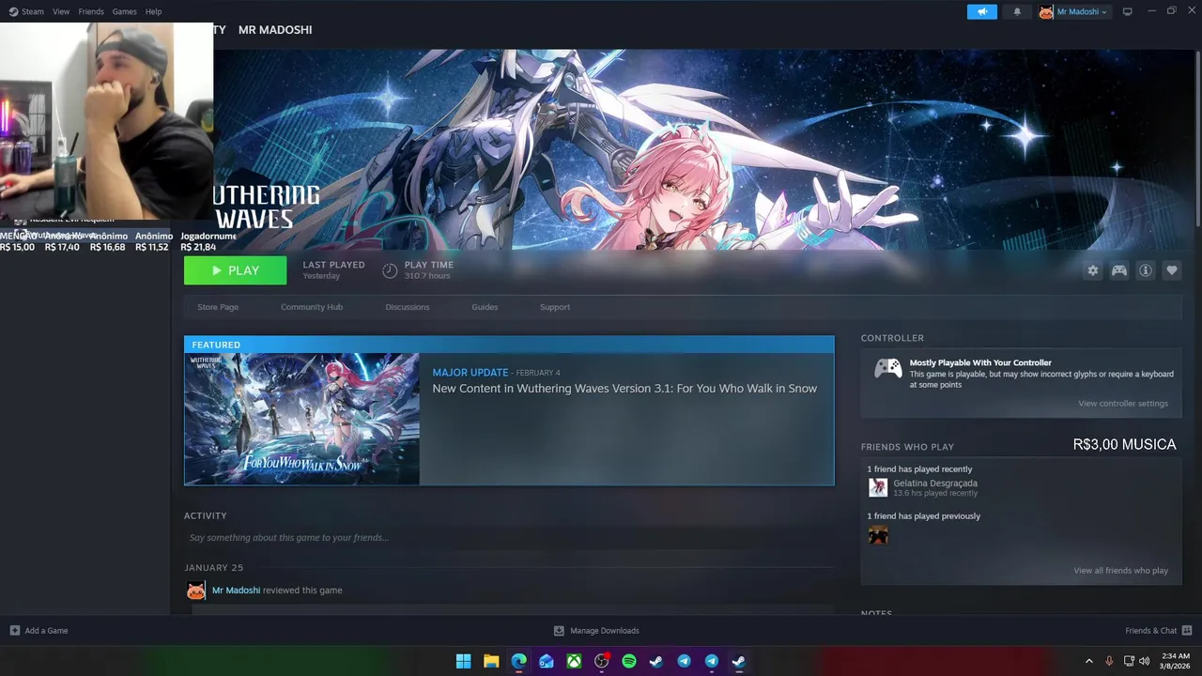The height and width of the screenshot is (676, 1202).
Task: Click Add a Game plus button
Action: point(14,631)
